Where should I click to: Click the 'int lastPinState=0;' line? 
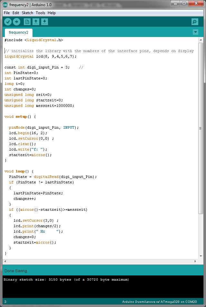tap(26, 78)
